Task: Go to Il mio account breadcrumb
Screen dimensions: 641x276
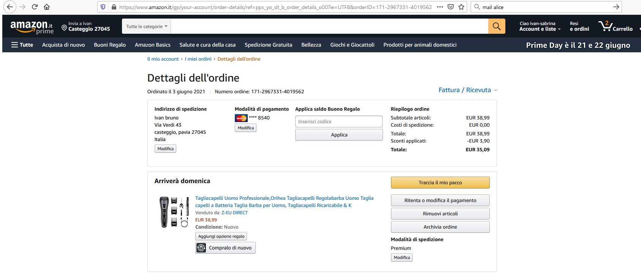Action: (163, 59)
